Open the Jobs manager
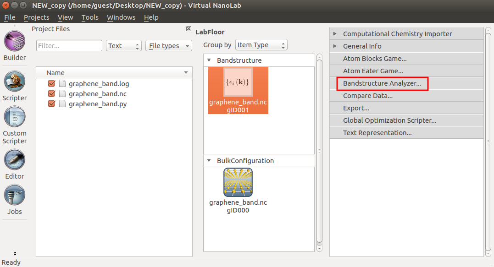Image resolution: width=494 pixels, height=267 pixels. pyautogui.click(x=15, y=200)
